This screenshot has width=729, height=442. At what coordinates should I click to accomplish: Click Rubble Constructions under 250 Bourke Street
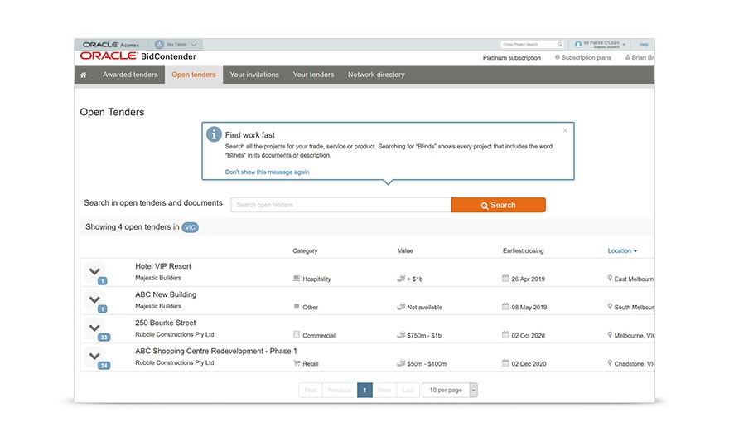coord(174,334)
